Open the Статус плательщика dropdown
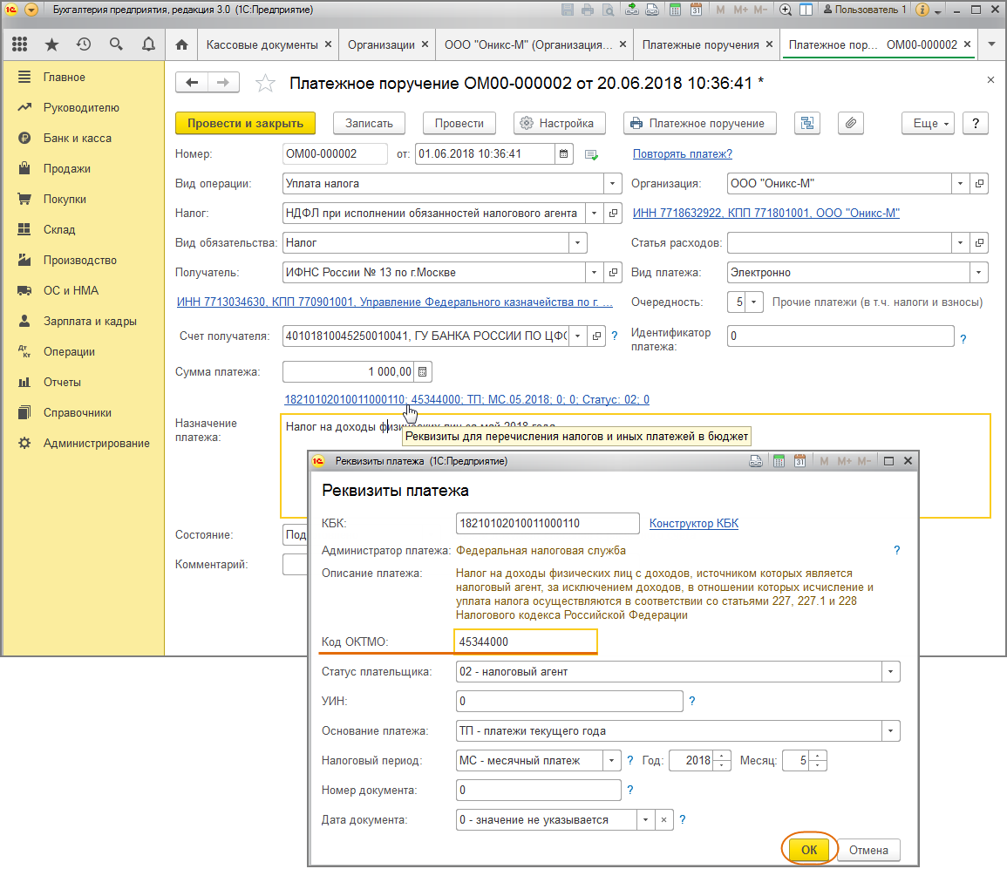The image size is (1007, 869). (x=890, y=672)
